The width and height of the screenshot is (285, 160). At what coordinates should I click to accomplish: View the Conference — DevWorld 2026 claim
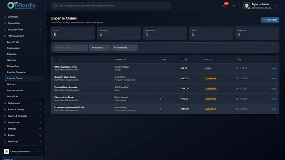(274, 109)
